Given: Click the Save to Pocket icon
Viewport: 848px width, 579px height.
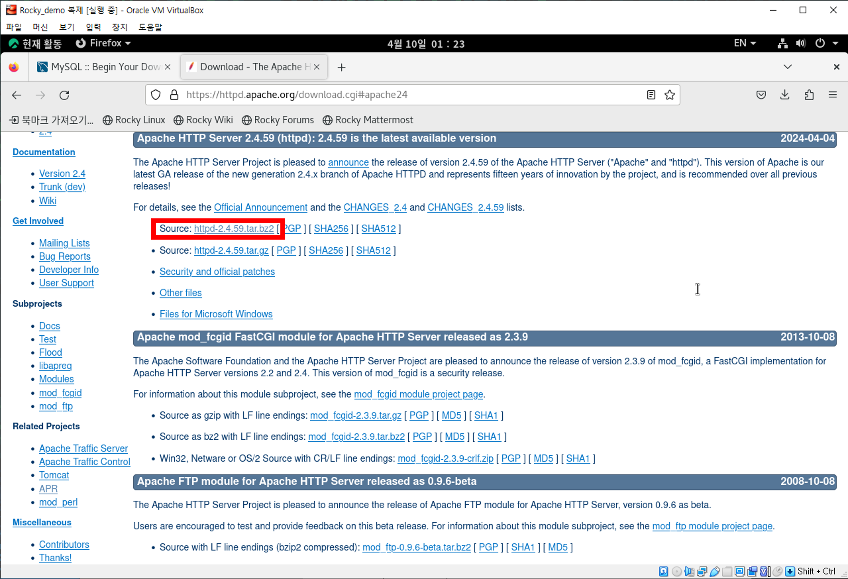Looking at the screenshot, I should (x=761, y=95).
